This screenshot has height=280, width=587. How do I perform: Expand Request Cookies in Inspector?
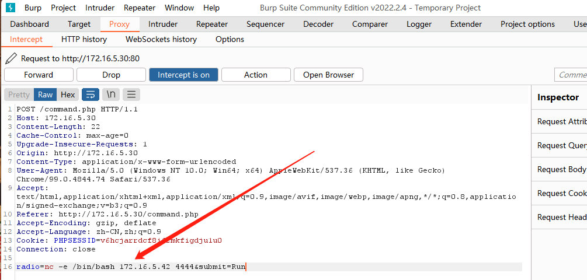tap(560, 193)
